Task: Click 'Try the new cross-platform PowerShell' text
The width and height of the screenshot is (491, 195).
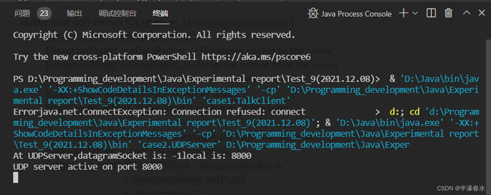Action: click(x=106, y=57)
